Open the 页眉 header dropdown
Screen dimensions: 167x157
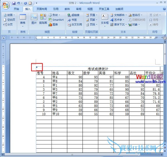pyautogui.click(x=92, y=15)
